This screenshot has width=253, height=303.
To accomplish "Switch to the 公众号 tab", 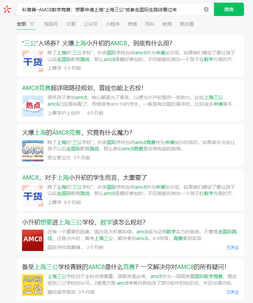I will [x=91, y=24].
